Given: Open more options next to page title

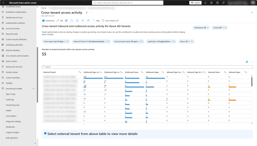Looking at the screenshot, I should 91,12.
